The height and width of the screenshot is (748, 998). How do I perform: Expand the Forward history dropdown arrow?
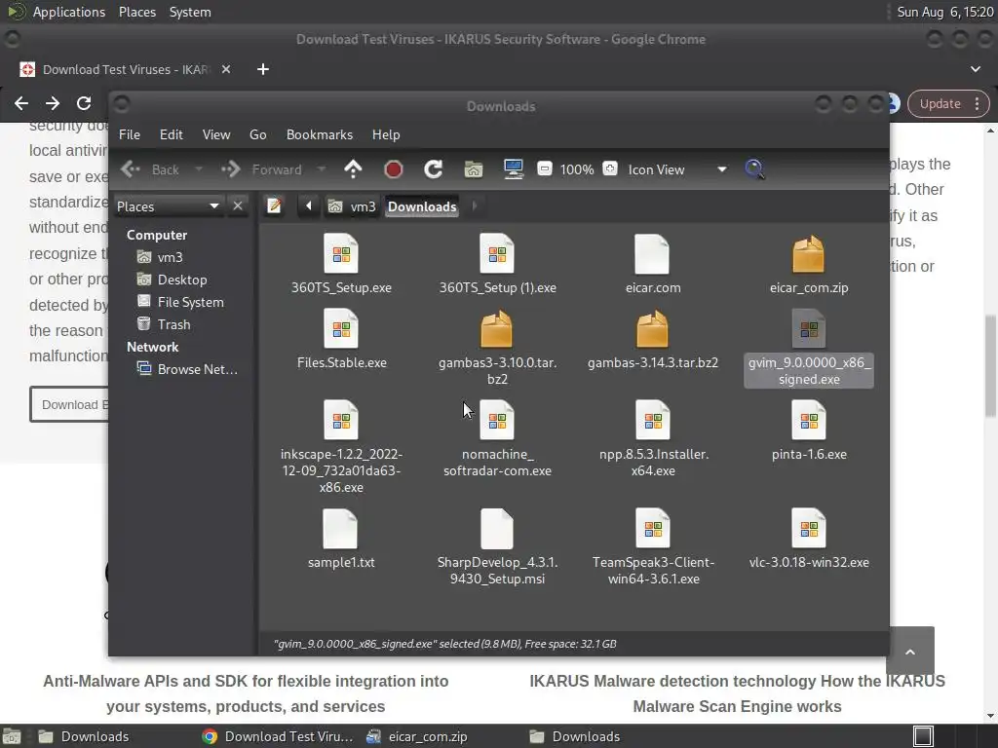coord(322,169)
